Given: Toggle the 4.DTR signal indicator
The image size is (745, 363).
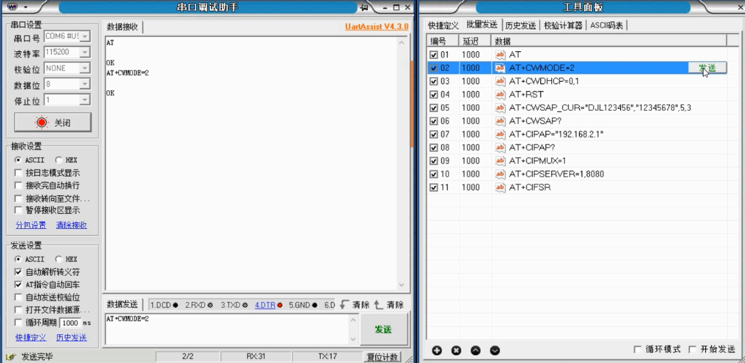Looking at the screenshot, I should point(268,305).
